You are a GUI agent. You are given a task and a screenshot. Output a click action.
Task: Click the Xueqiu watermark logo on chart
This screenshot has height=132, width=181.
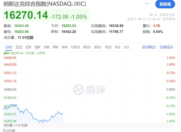[x=89, y=89]
